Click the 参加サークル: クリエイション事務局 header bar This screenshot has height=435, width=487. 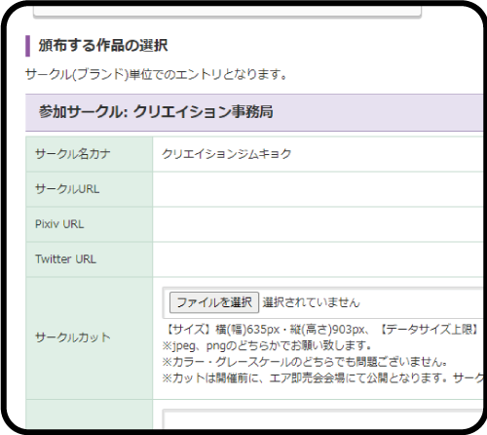click(254, 112)
